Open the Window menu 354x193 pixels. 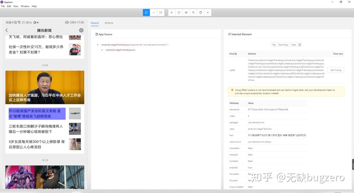[25, 6]
